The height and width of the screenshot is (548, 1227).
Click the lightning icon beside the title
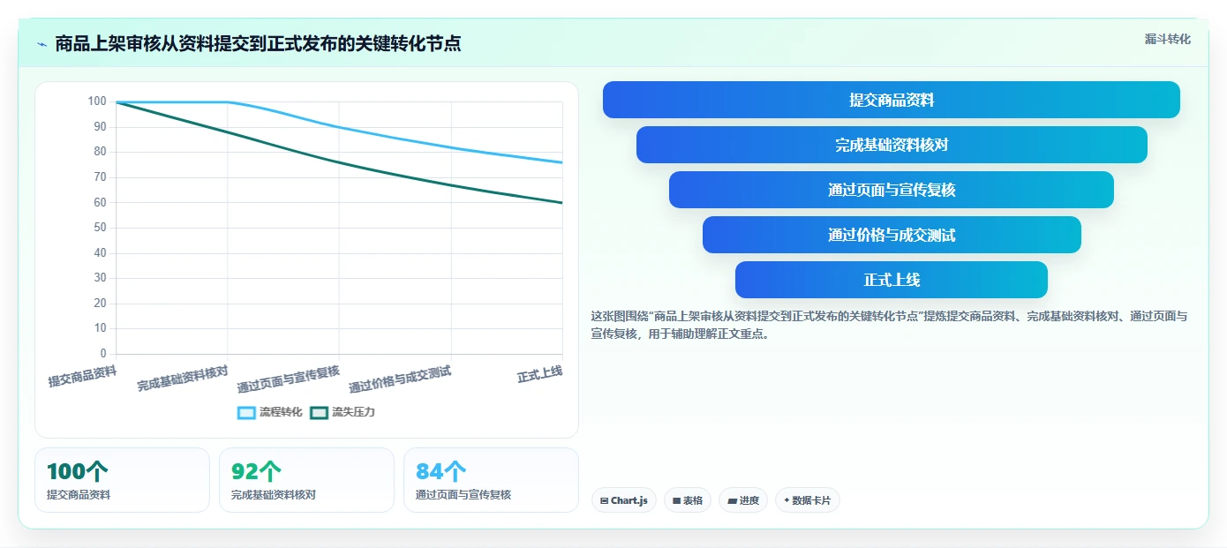pyautogui.click(x=41, y=43)
